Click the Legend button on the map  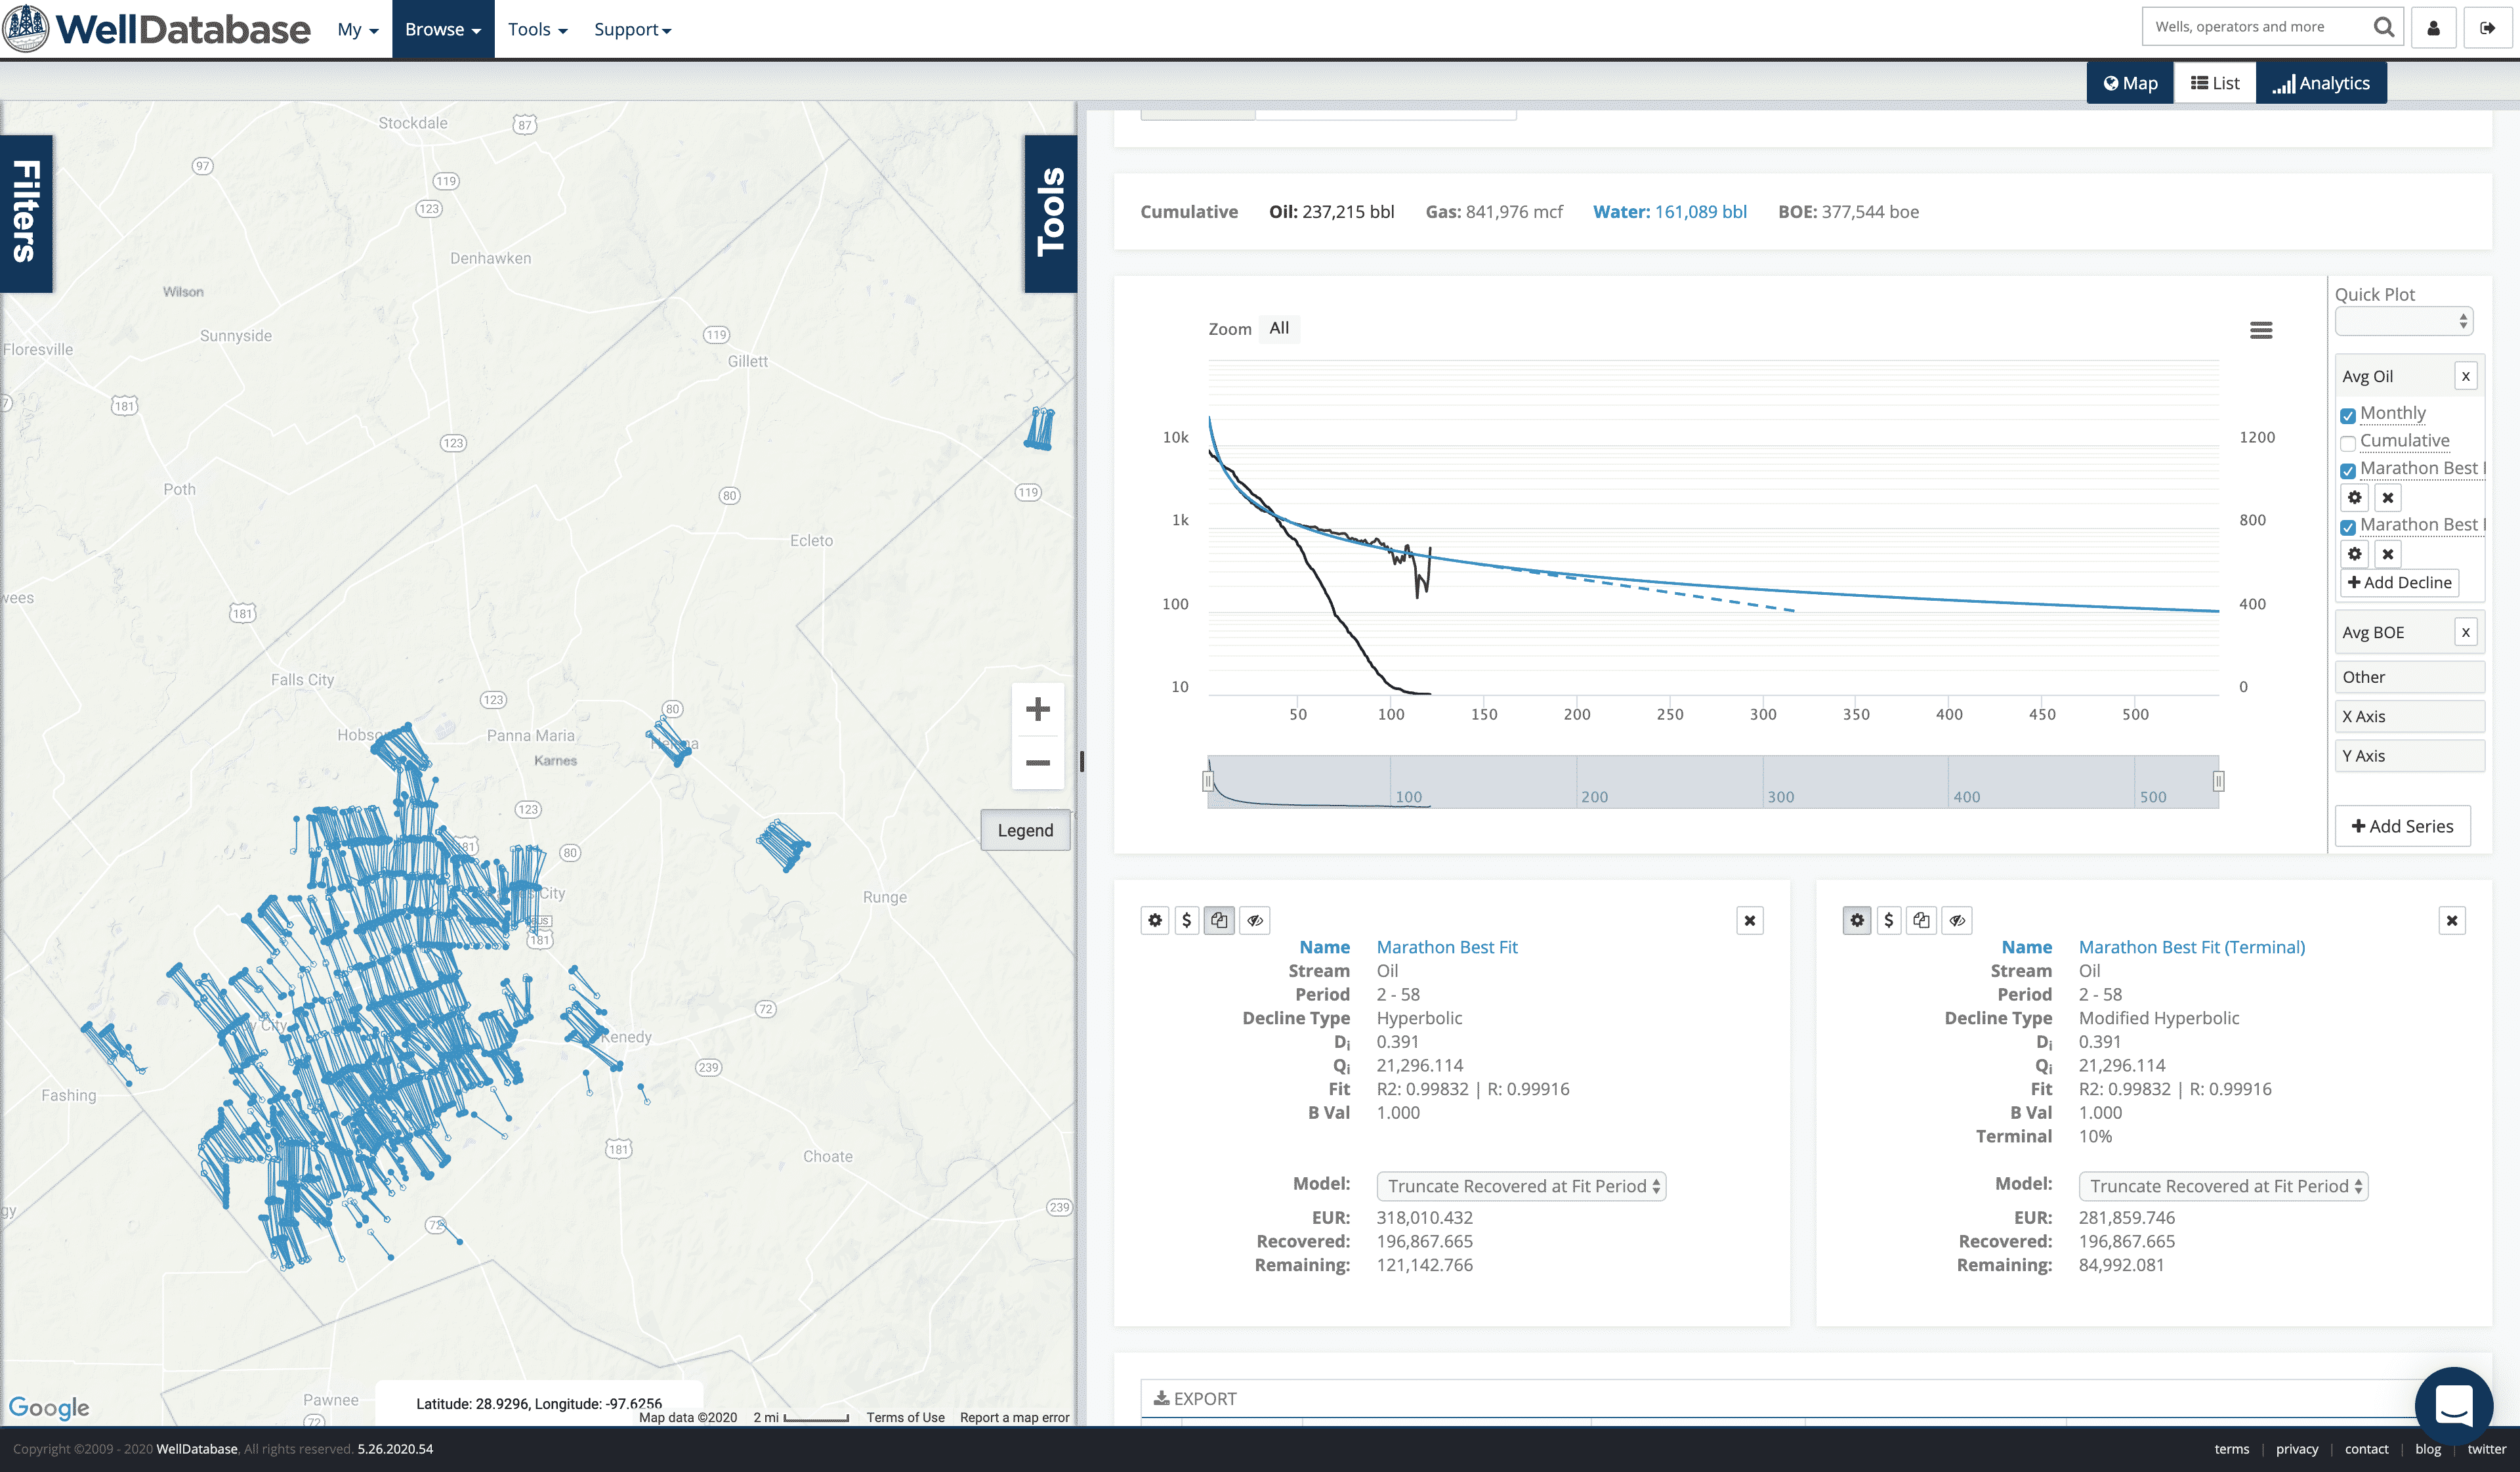pyautogui.click(x=1025, y=831)
